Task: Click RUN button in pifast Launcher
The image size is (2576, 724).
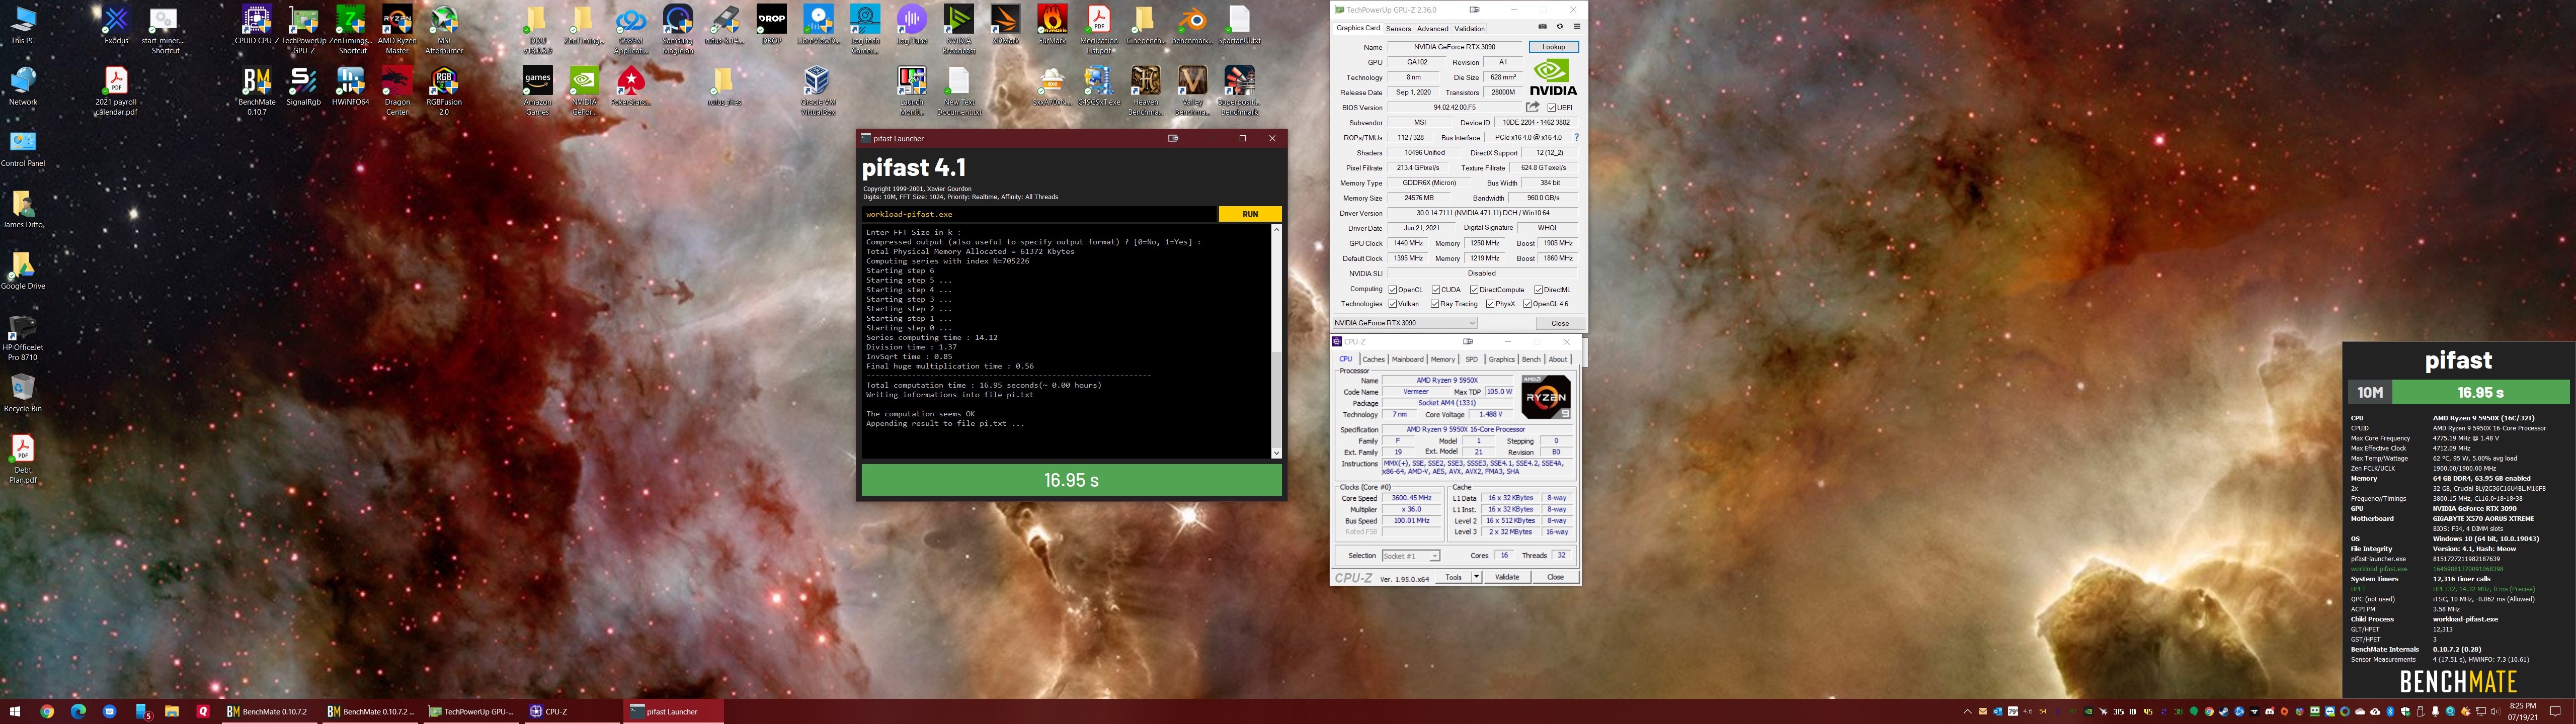Action: coord(1250,214)
